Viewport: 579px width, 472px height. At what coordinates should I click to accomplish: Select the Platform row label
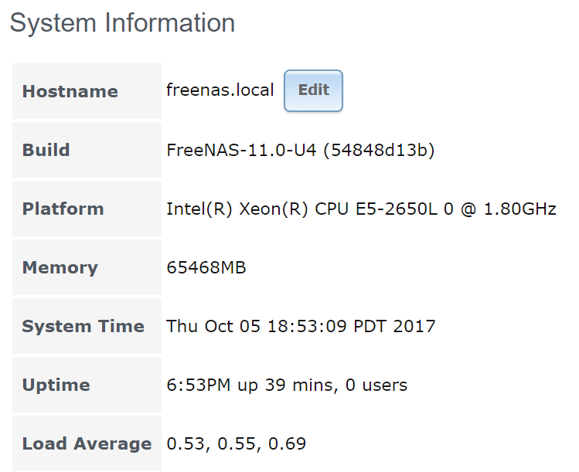[63, 209]
